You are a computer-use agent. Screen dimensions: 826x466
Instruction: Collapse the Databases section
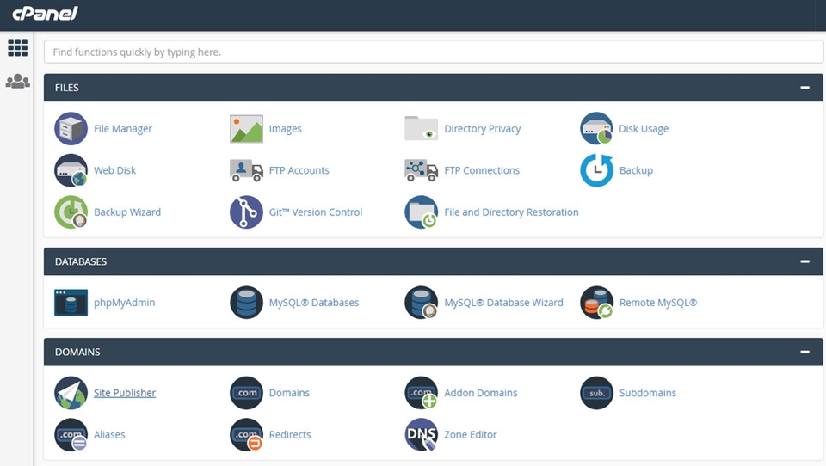tap(804, 261)
